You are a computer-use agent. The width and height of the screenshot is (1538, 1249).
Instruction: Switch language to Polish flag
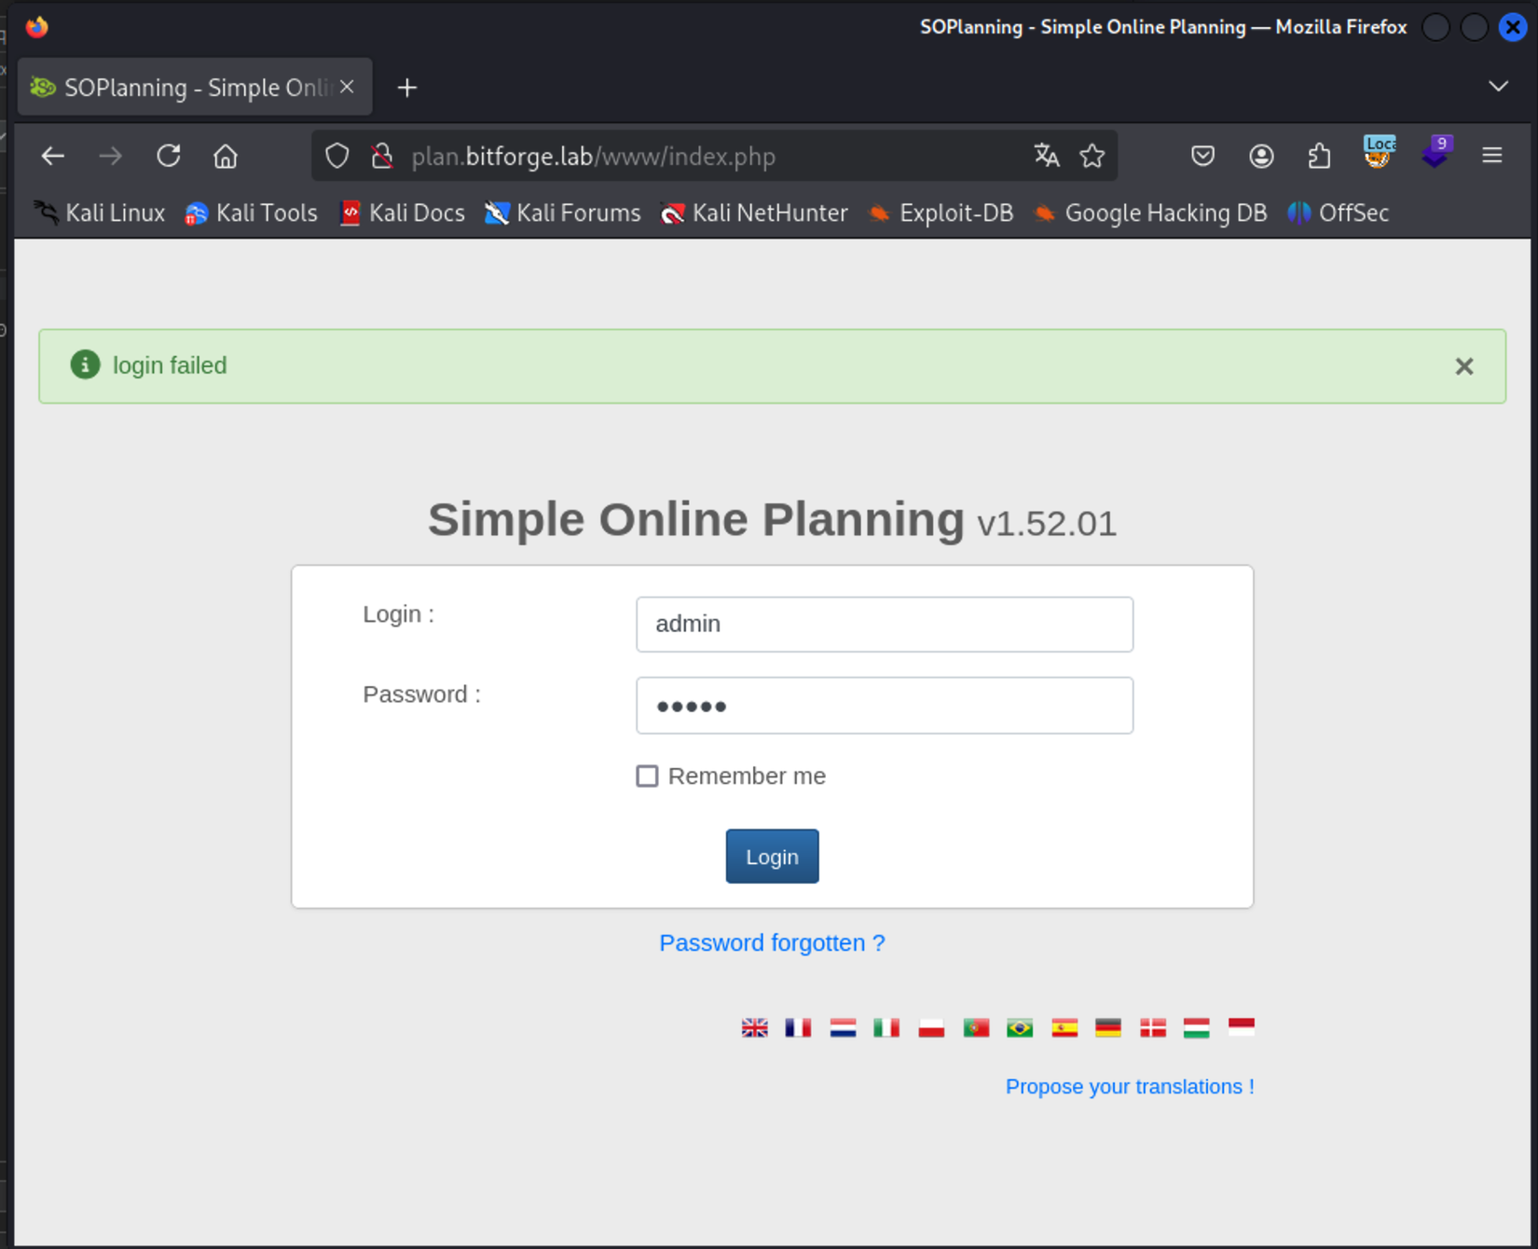pyautogui.click(x=931, y=1028)
